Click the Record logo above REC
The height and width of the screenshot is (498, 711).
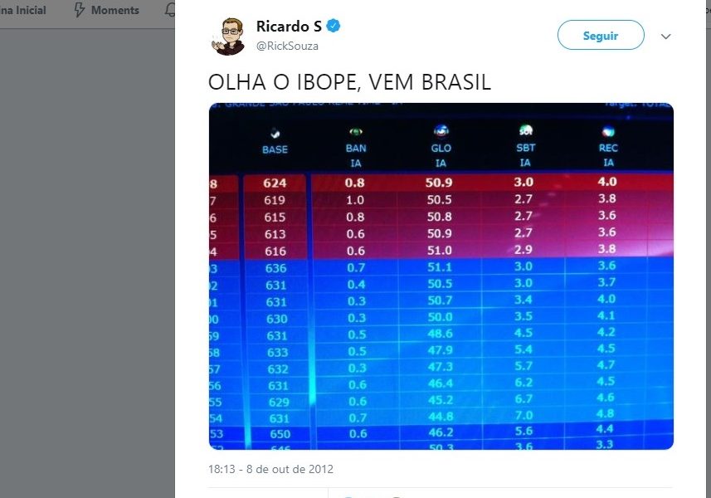[608, 131]
